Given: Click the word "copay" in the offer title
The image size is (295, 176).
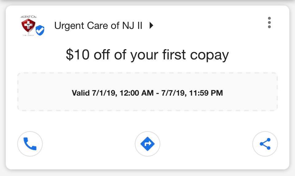Looking at the screenshot, I should pos(209,55).
